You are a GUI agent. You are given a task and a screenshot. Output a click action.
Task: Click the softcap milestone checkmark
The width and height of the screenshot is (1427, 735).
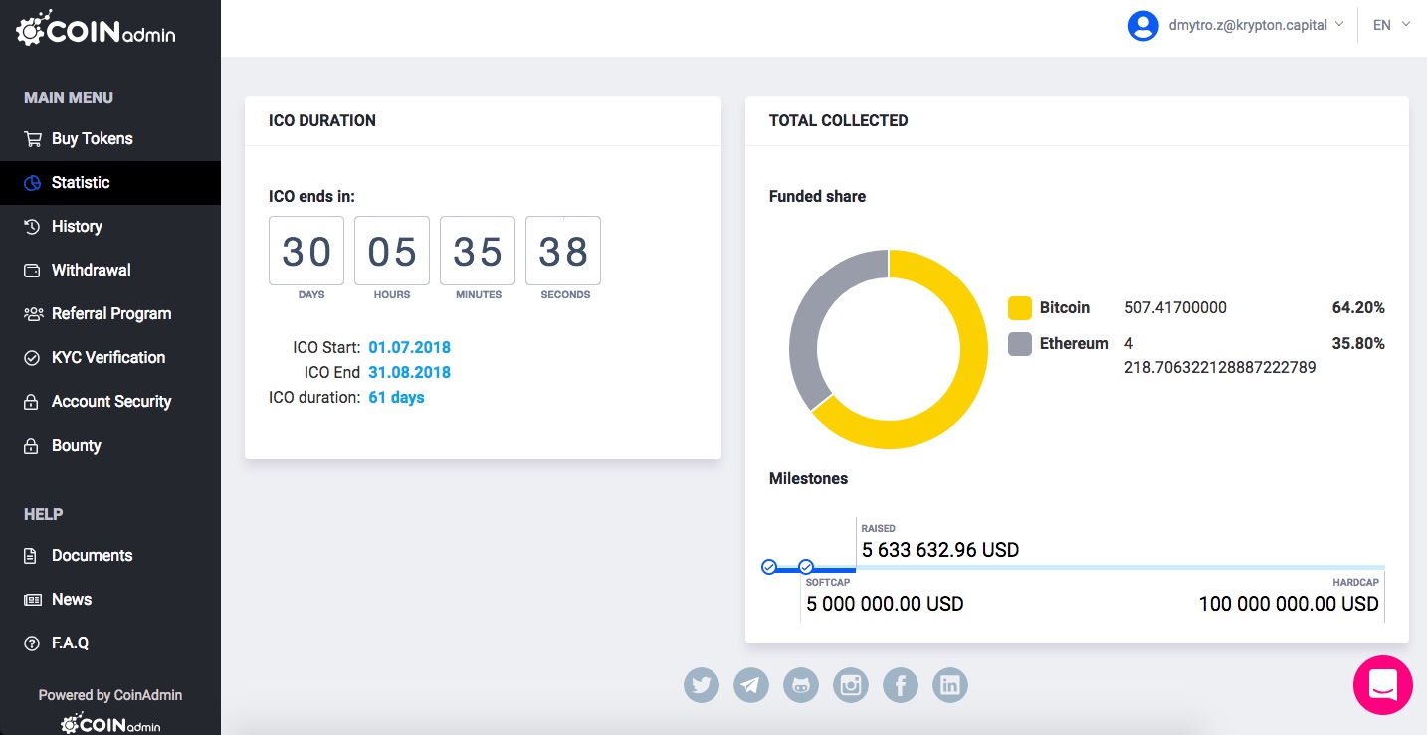[x=806, y=567]
